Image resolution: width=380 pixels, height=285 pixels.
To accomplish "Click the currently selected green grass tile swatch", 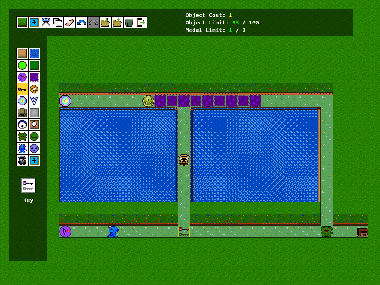I will 22,22.
